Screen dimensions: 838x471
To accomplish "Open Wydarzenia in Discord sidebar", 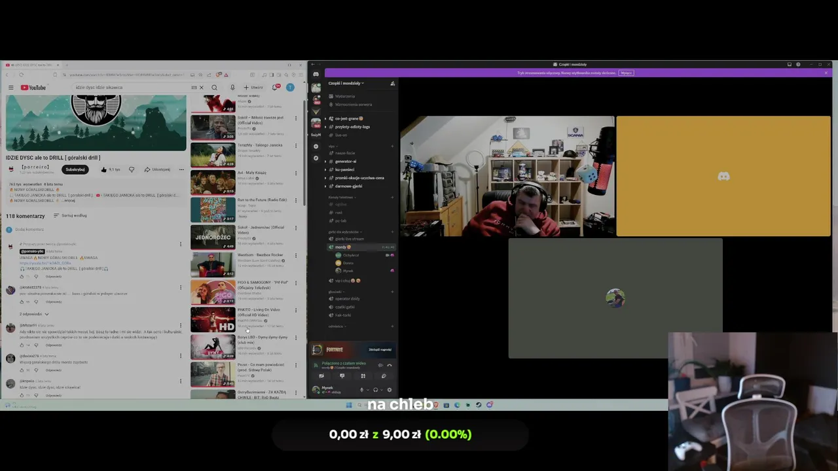I will click(x=344, y=96).
